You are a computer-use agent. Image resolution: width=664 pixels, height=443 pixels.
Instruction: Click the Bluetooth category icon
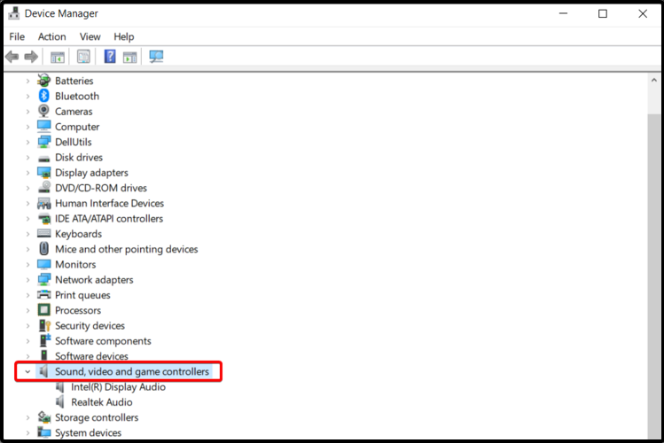pos(43,96)
